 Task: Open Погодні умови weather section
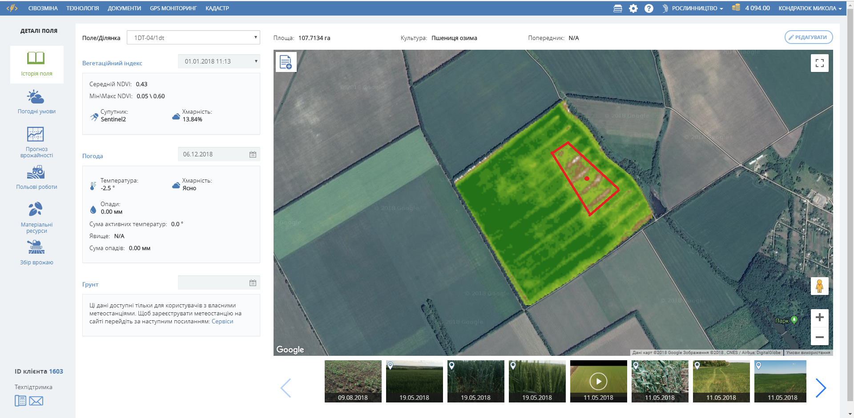click(36, 97)
